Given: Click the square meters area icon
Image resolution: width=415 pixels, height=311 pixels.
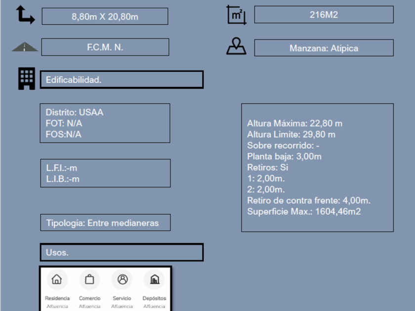Looking at the screenshot, I should pyautogui.click(x=236, y=15).
